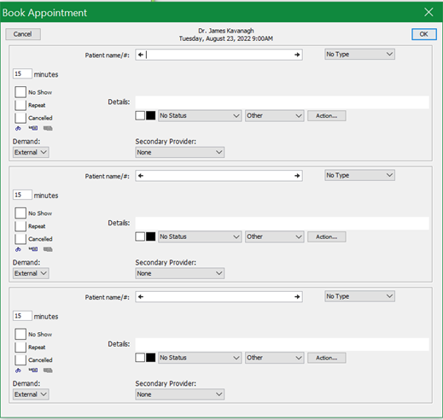Click the first appointment Details text field

click(282, 102)
